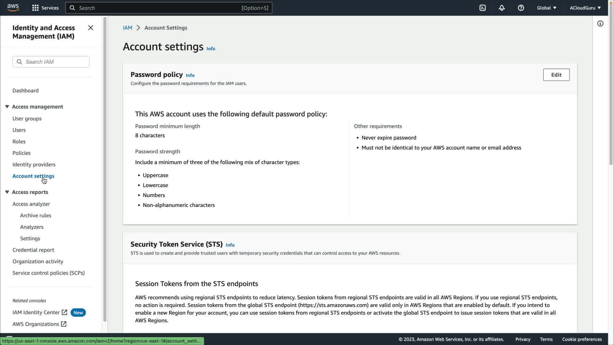Click the password policy Edit button

click(x=556, y=75)
